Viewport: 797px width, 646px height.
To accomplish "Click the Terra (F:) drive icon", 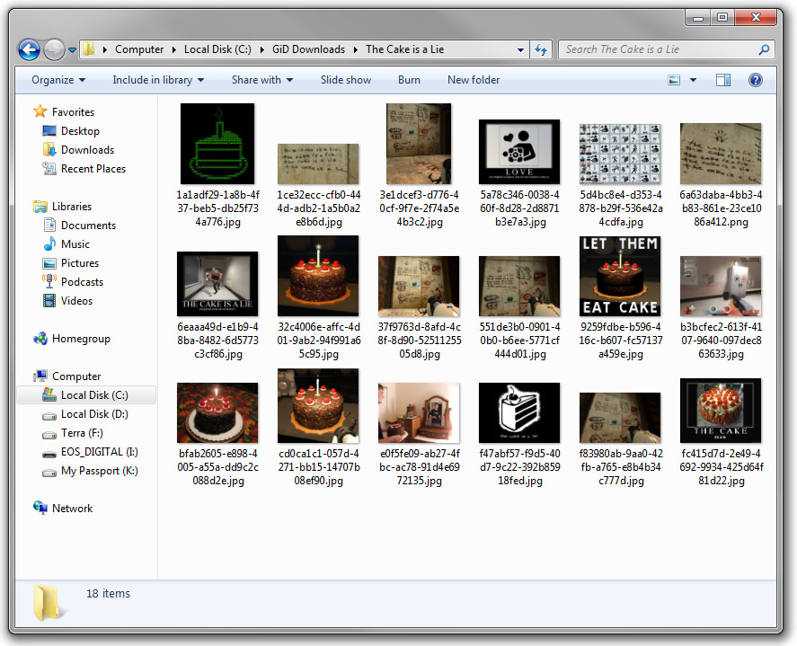I will [x=49, y=434].
